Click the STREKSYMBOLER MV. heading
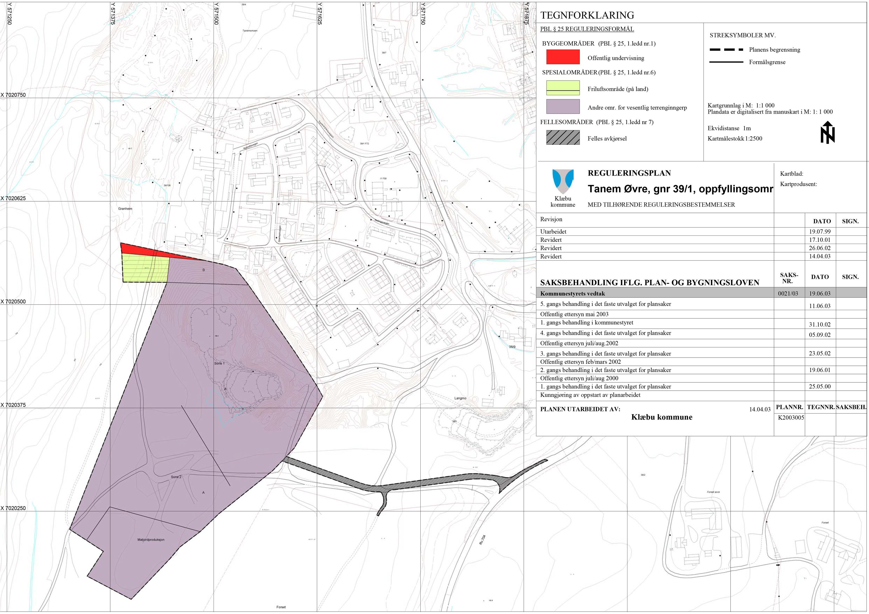Viewport: 869px width, 614px height. pyautogui.click(x=743, y=36)
